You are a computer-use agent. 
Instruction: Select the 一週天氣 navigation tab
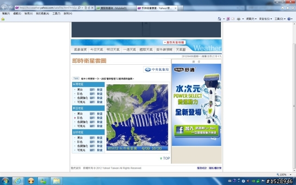129,49
